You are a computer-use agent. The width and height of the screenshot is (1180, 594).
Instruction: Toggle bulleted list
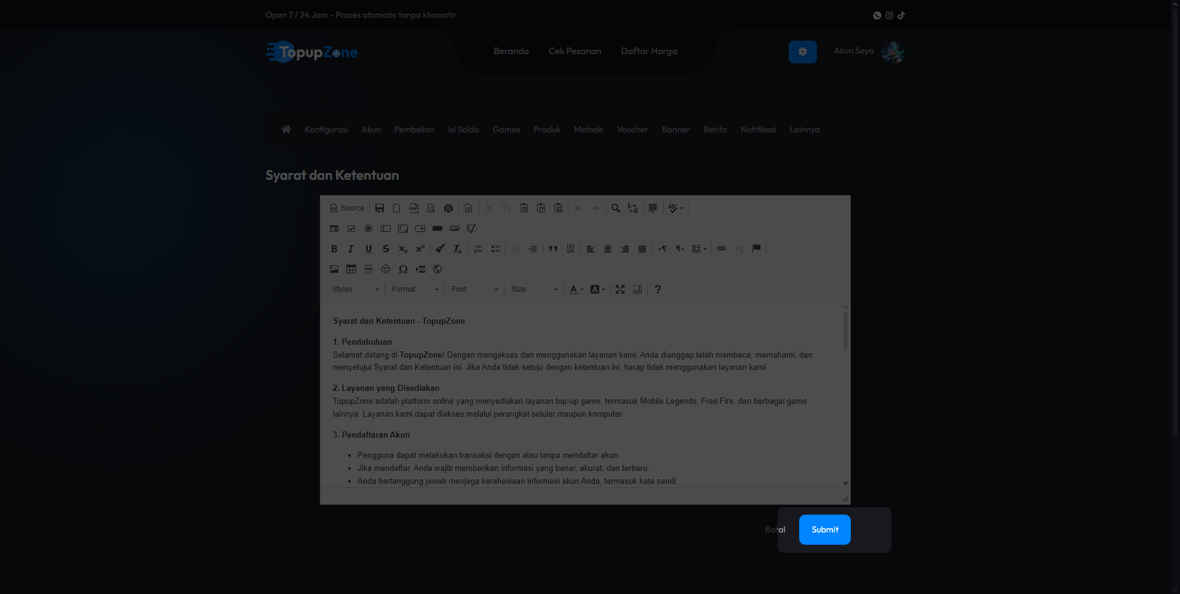point(495,249)
